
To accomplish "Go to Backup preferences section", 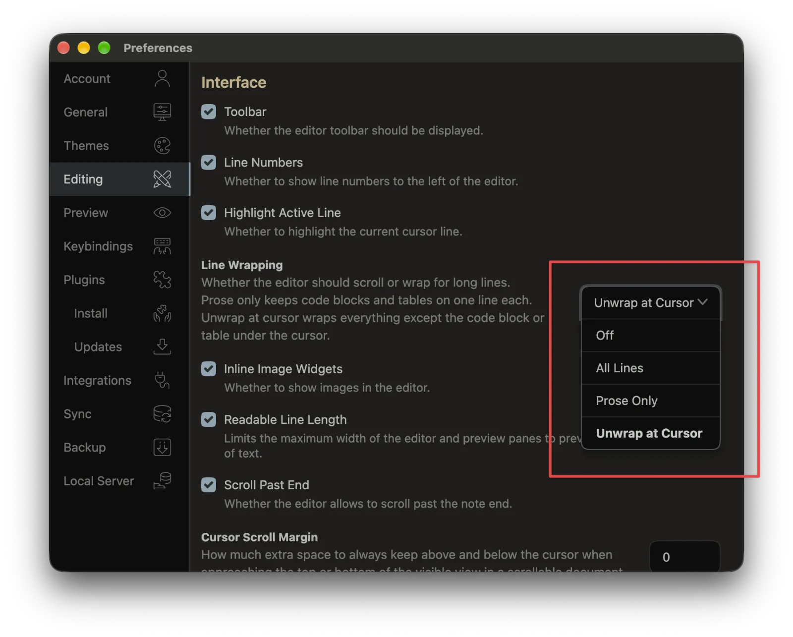I will coord(119,447).
